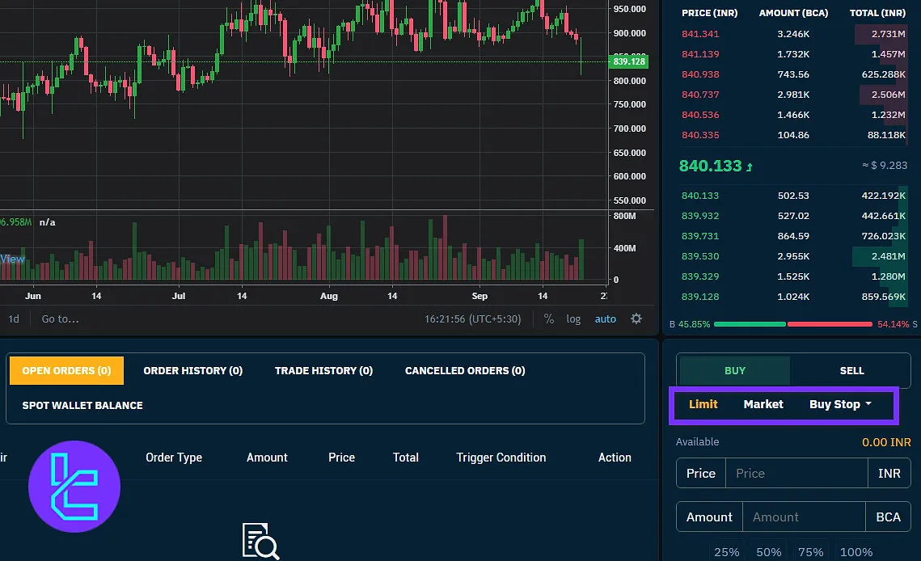This screenshot has height=561, width=921.
Task: Show Cancelled Orders tab
Action: [x=465, y=370]
